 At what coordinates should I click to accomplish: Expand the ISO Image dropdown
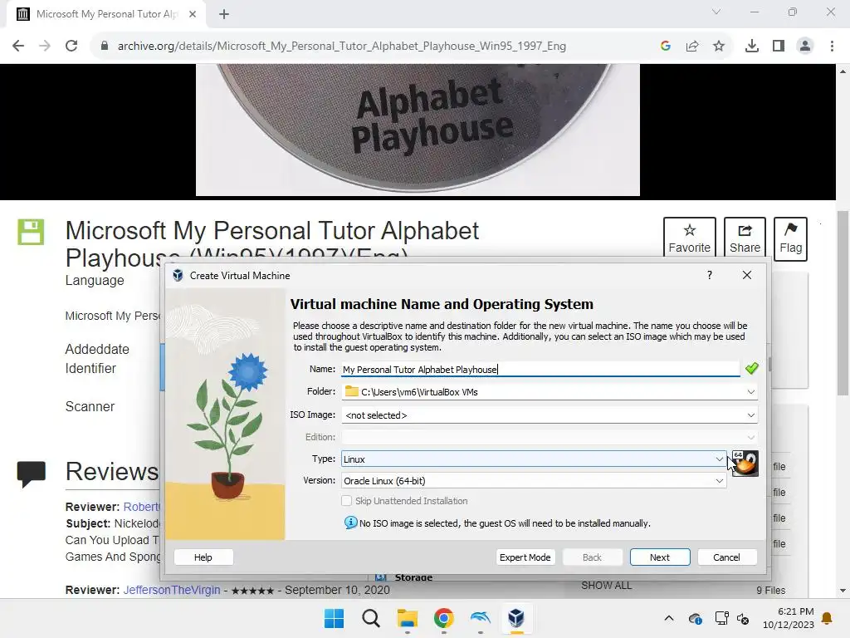[750, 415]
